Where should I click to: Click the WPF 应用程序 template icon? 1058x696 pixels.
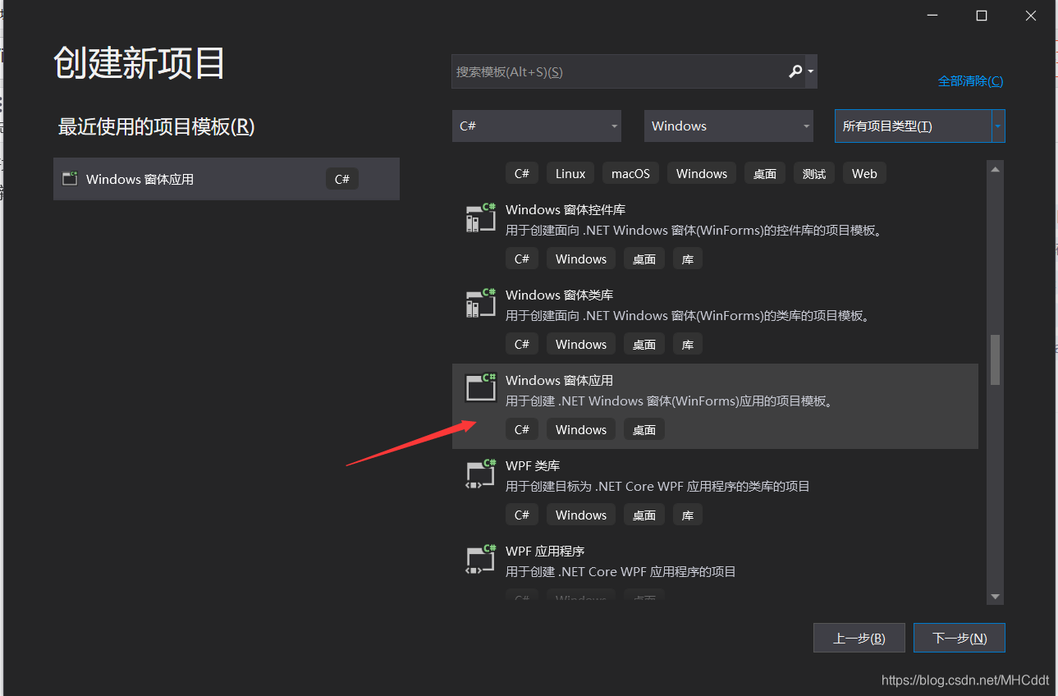[x=481, y=559]
